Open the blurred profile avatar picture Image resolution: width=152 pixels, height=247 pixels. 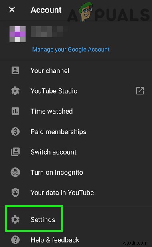coord(18,34)
